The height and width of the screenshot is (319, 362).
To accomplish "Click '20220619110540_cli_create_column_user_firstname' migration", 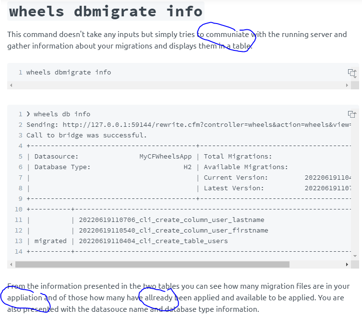I will [174, 230].
